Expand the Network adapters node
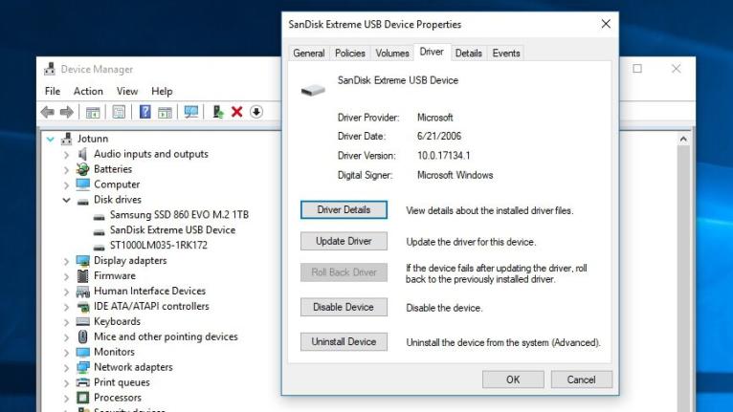The image size is (733, 412). point(66,368)
